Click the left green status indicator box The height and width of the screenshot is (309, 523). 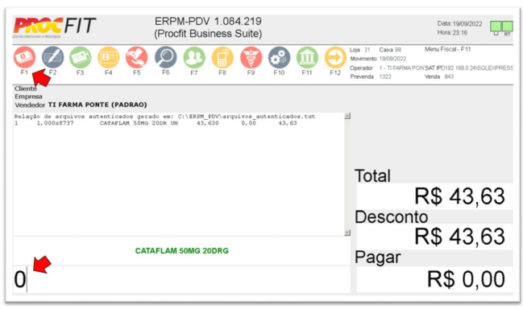(496, 27)
